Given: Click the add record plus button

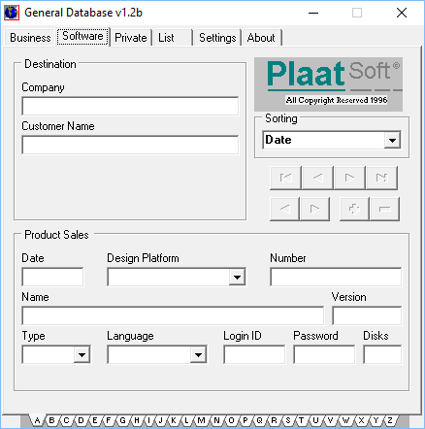Looking at the screenshot, I should tap(354, 209).
